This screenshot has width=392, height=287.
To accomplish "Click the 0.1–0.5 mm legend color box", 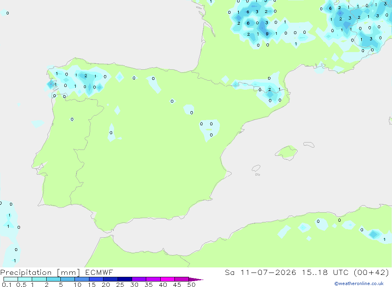I will (11, 279).
